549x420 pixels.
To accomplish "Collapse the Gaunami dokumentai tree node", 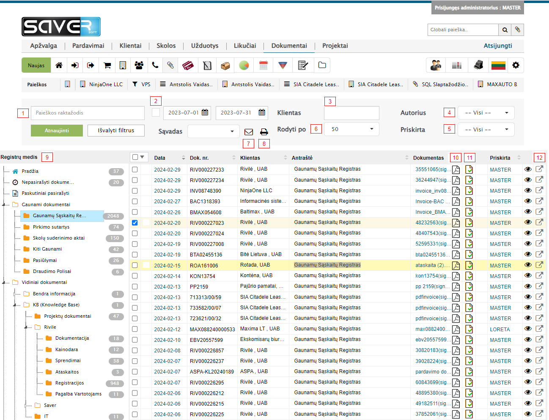I will coord(4,205).
